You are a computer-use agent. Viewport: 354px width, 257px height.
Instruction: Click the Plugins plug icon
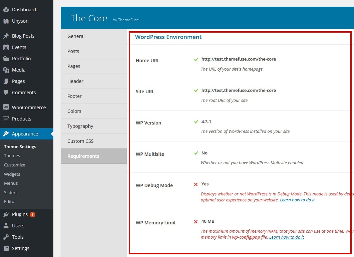(x=6, y=214)
